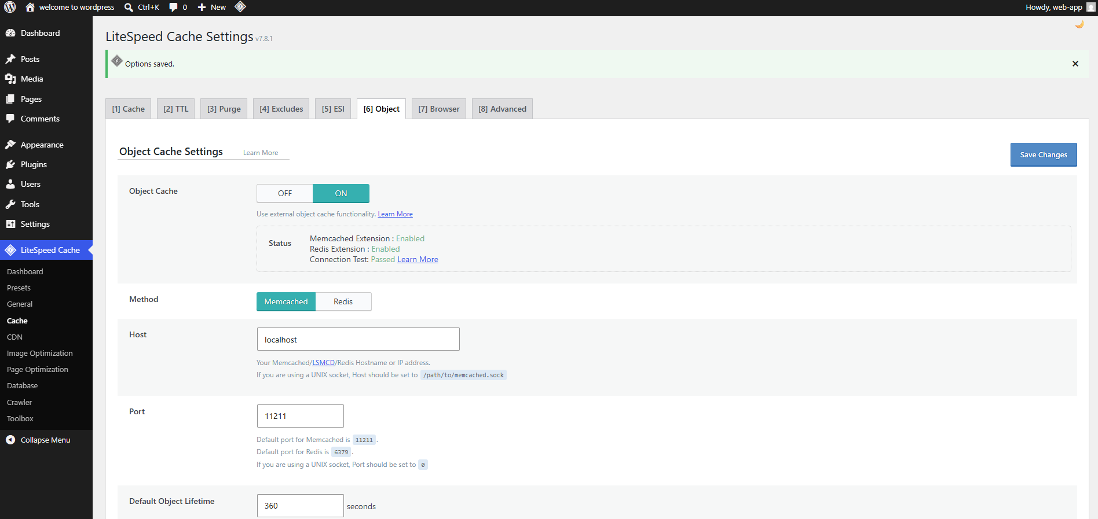Dismiss the 'Options saved' notice
Viewport: 1098px width, 519px height.
[1075, 64]
